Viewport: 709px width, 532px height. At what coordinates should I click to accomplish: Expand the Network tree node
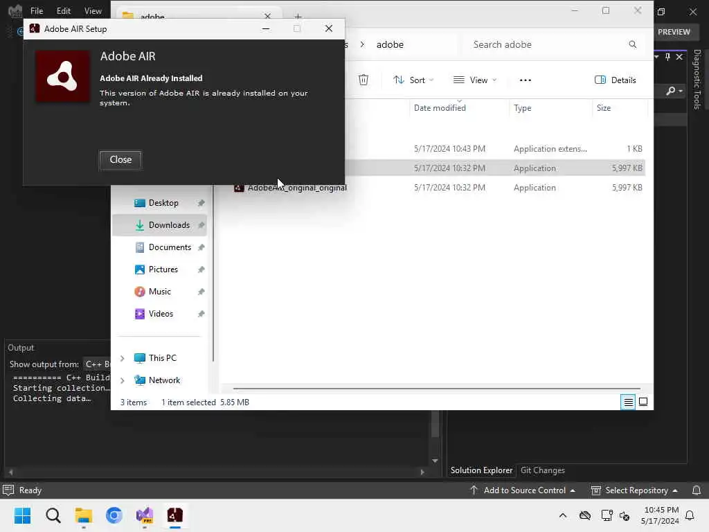tap(122, 380)
